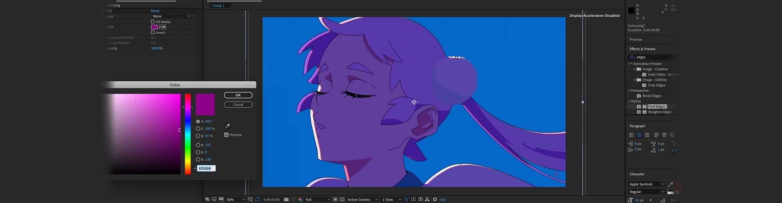Viewport: 782px width, 203px height.
Task: Click the Character panel eyedropper icon
Action: [670, 184]
